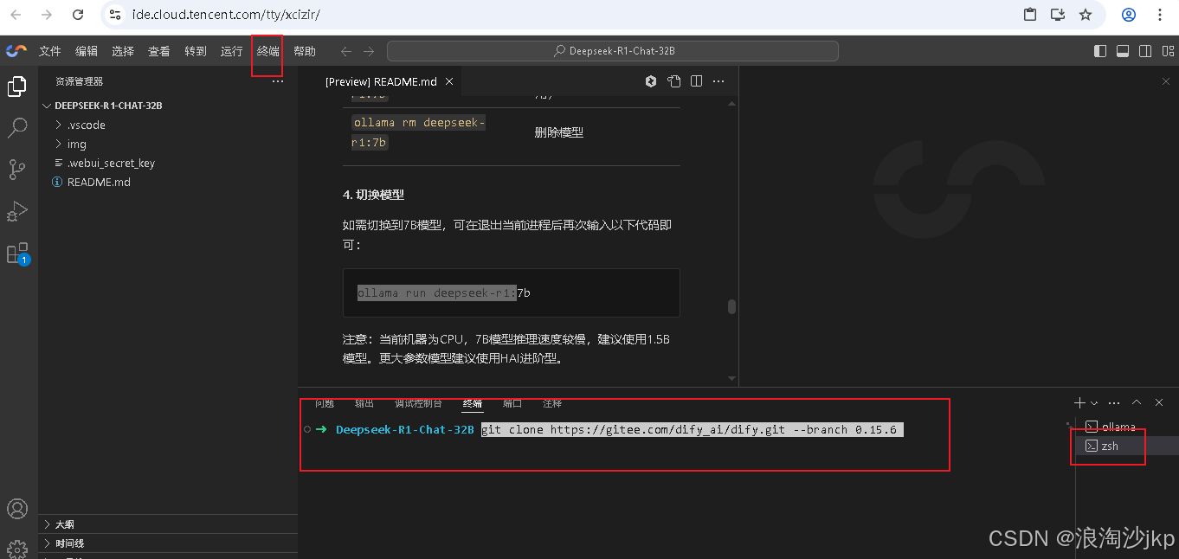Click browser Back button
The height and width of the screenshot is (559, 1179).
pyautogui.click(x=16, y=15)
